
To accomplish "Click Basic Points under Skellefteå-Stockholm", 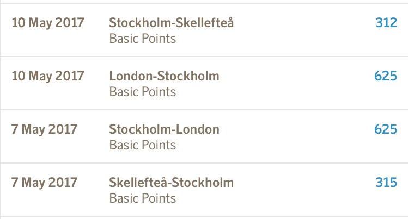I will point(143,198).
